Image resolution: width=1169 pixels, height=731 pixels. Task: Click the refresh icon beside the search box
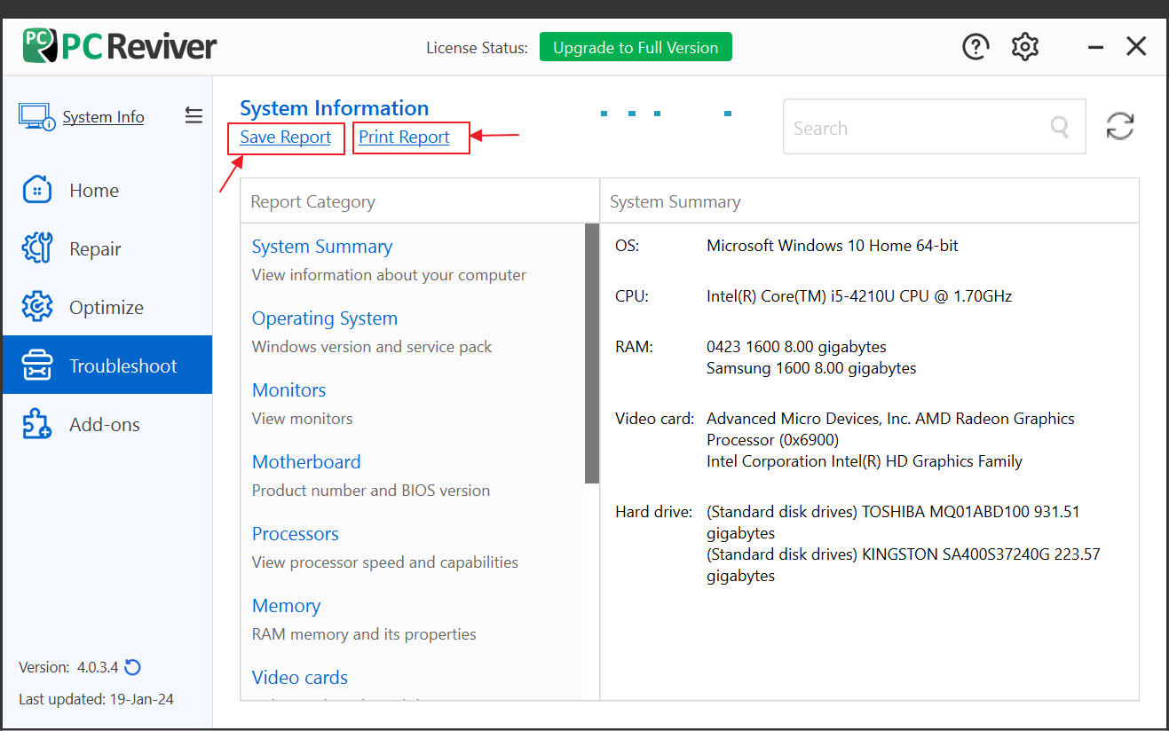pos(1120,126)
